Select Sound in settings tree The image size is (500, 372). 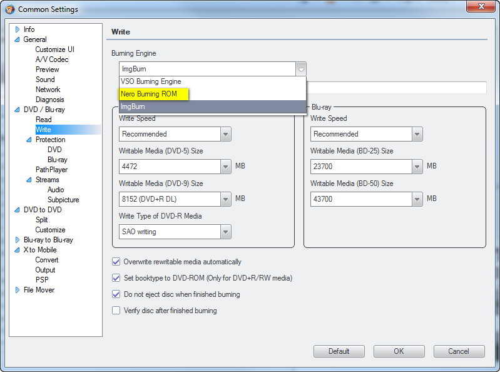[45, 80]
